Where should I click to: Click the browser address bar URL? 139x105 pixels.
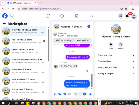[42, 9]
